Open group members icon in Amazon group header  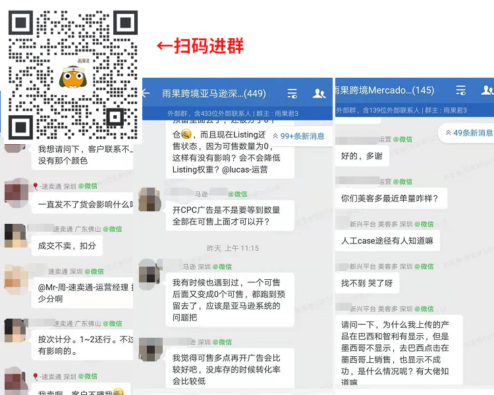319,93
